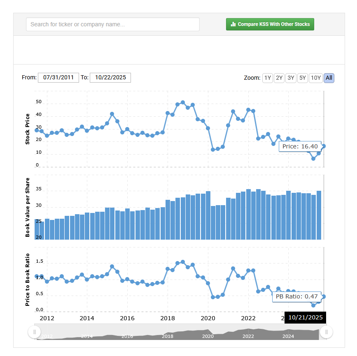Click the ticker search input field
The height and width of the screenshot is (356, 357).
pos(113,24)
